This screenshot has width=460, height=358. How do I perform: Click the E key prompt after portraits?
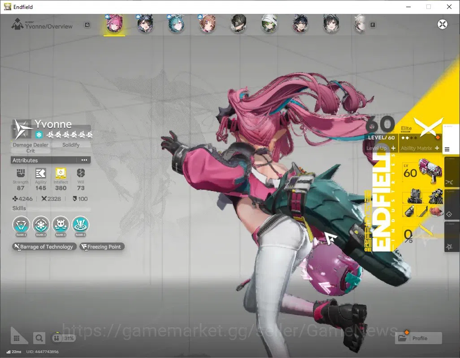[x=373, y=25]
